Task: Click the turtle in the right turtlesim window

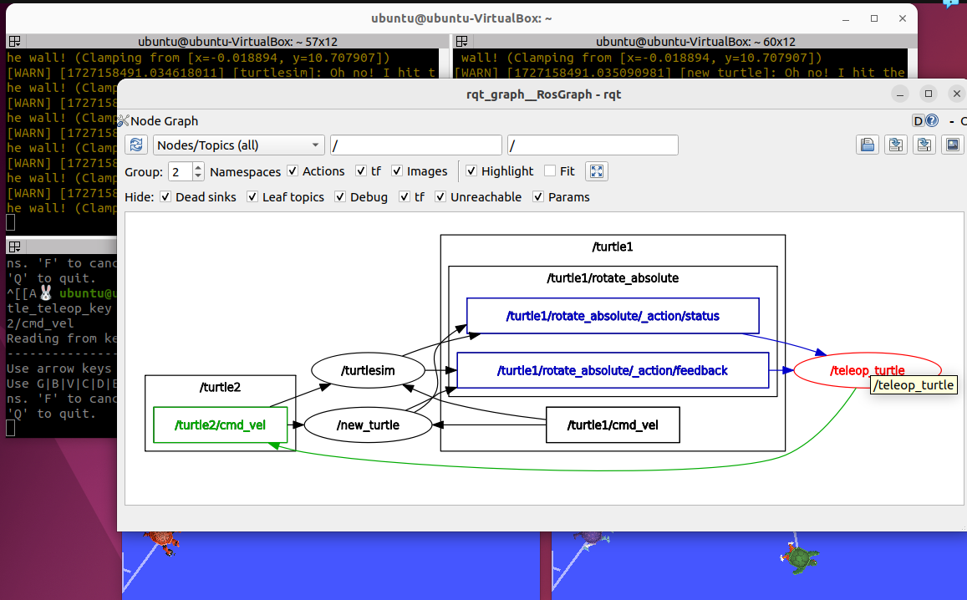Action: click(x=800, y=557)
